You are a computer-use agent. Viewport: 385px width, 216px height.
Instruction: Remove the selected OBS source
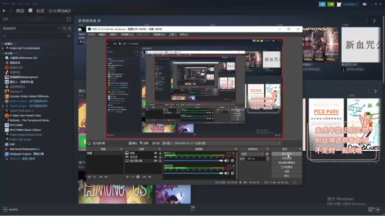pyautogui.click(x=133, y=177)
